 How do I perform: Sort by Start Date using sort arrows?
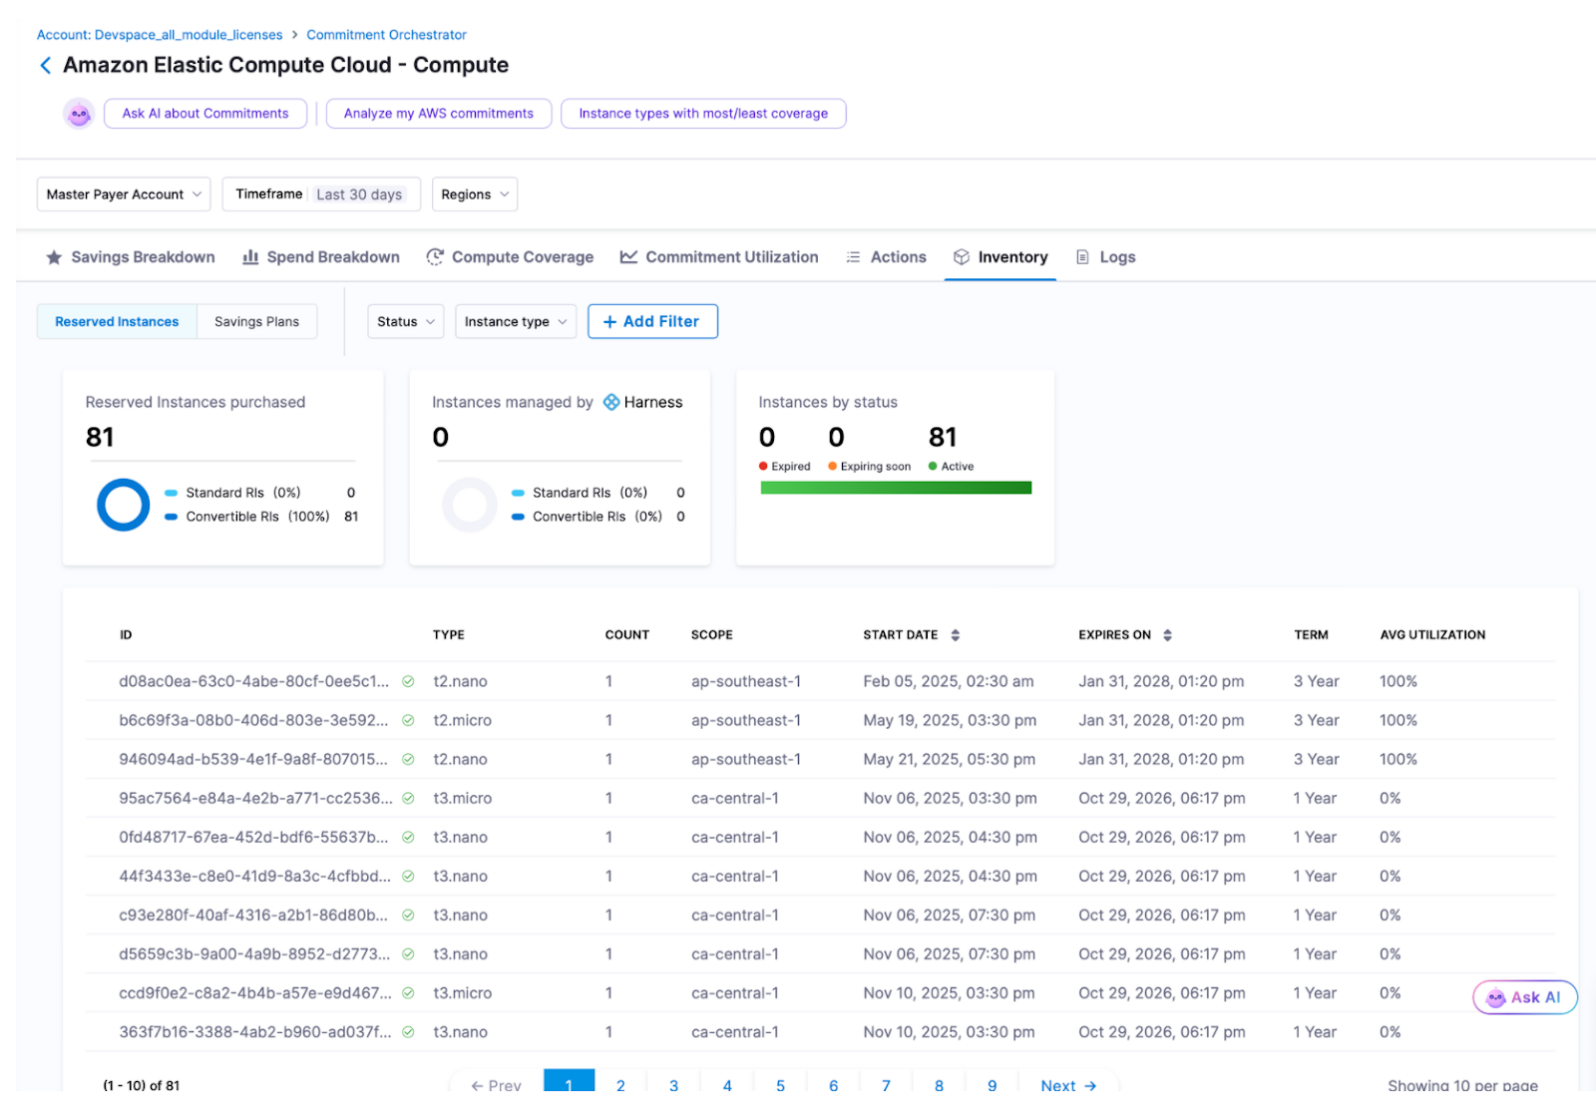coord(955,635)
